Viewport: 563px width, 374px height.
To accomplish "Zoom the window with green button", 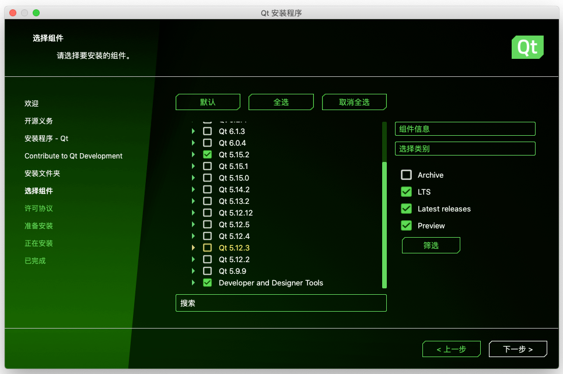I will pos(36,13).
